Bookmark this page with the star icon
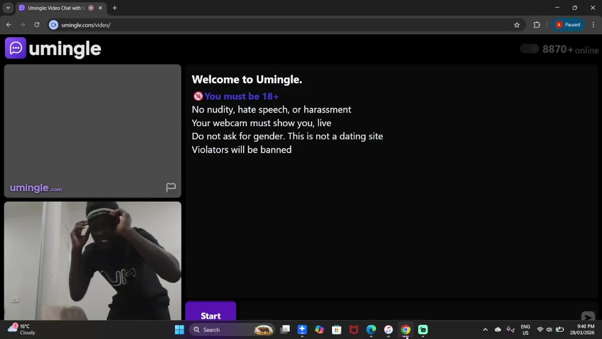The height and width of the screenshot is (339, 602). 517,25
